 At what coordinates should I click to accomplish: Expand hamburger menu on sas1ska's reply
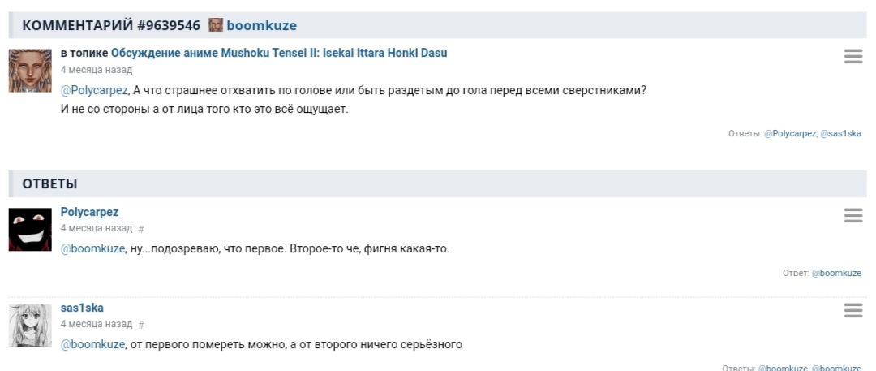[x=852, y=311]
